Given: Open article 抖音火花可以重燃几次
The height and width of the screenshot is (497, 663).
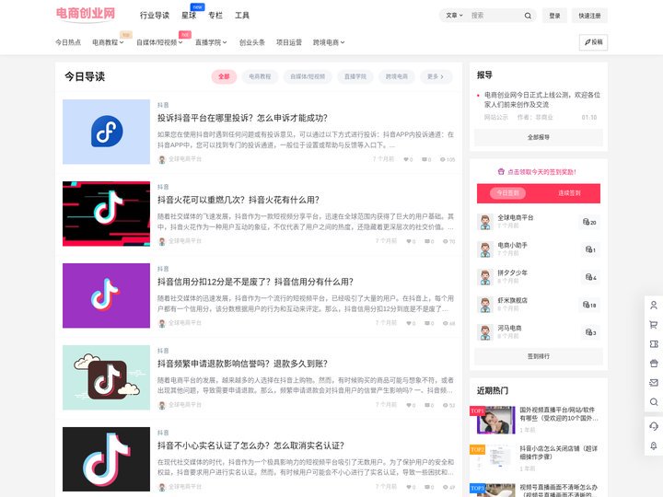Looking at the screenshot, I should [238, 200].
